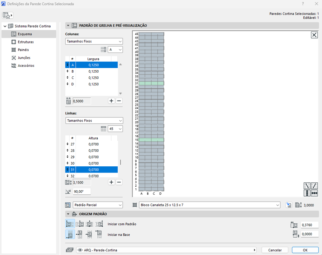Toggle layer visibility eye icon
The height and width of the screenshot is (255, 322).
click(80, 250)
